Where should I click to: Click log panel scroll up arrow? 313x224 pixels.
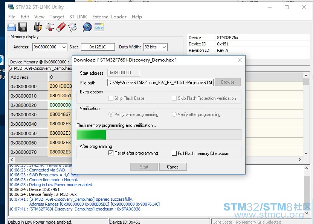tap(307, 168)
